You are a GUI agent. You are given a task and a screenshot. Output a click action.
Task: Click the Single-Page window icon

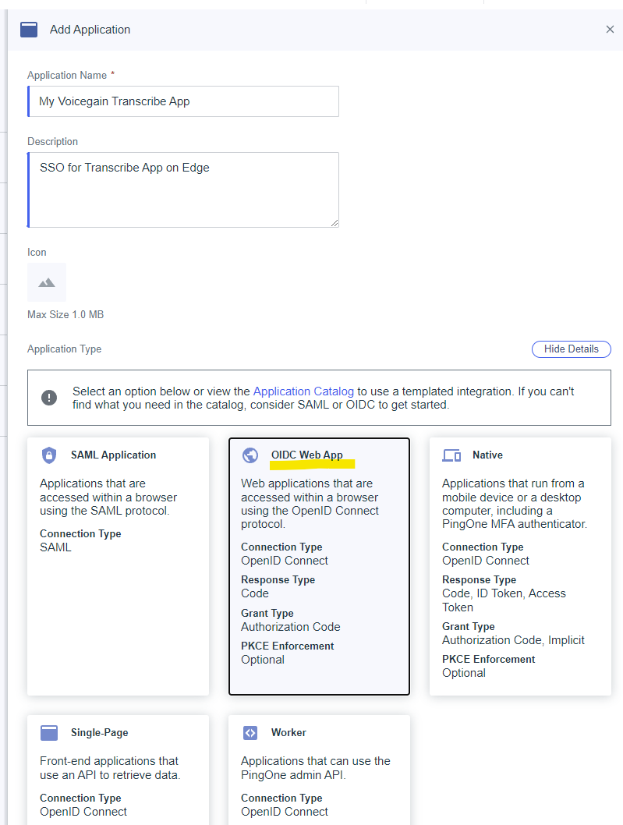tap(49, 733)
